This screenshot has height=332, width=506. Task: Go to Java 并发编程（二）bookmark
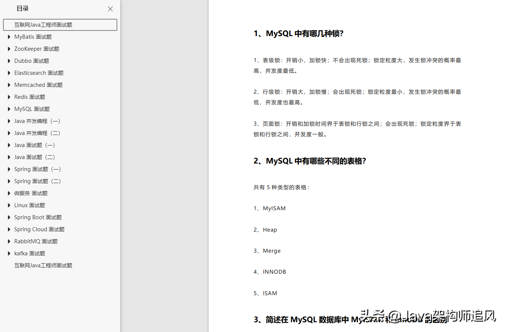click(38, 133)
